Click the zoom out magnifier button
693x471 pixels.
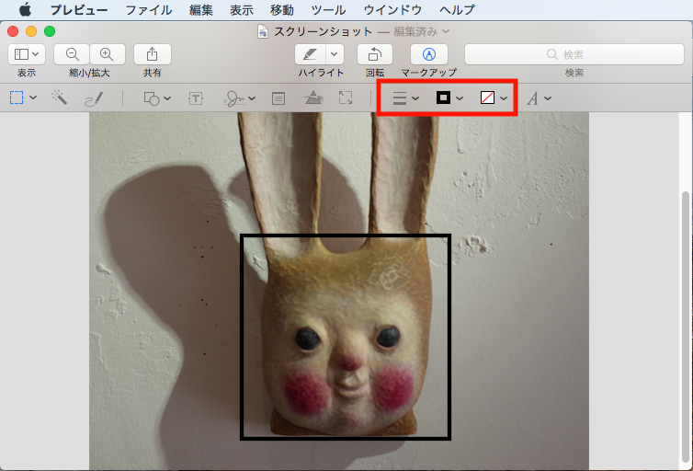click(x=73, y=54)
